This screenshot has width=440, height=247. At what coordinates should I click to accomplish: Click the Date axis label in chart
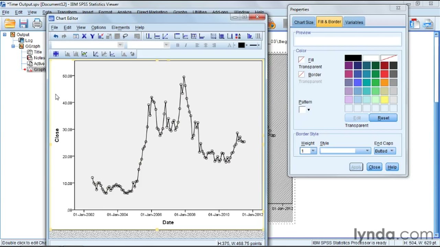click(168, 222)
